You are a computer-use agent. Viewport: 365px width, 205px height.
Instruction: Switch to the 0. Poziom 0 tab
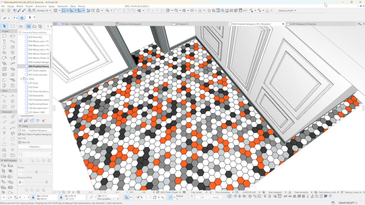pyautogui.click(x=182, y=24)
